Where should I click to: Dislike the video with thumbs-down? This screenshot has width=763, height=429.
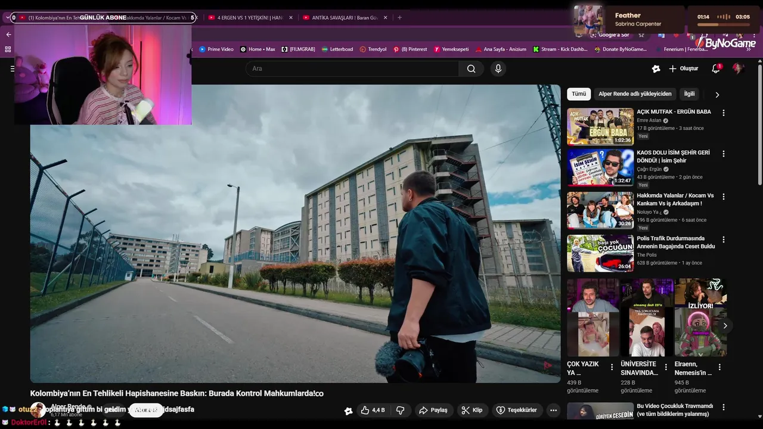pos(401,410)
